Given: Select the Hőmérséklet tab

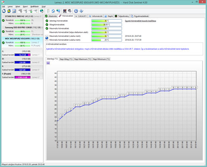Looking at the screenshot, I should tap(66, 16).
